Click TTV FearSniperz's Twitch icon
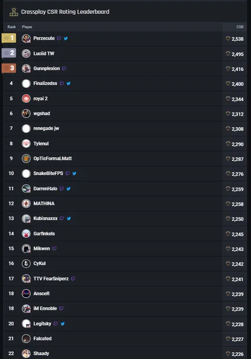The width and height of the screenshot is (251, 359). coord(73,279)
